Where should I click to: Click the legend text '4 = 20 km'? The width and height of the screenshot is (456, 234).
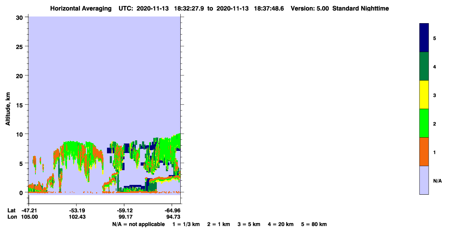281,225
